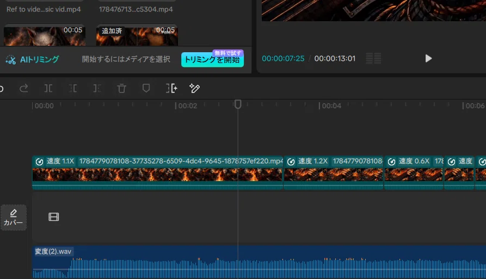Open the カバー cover editor button
The width and height of the screenshot is (486, 279).
(13, 218)
